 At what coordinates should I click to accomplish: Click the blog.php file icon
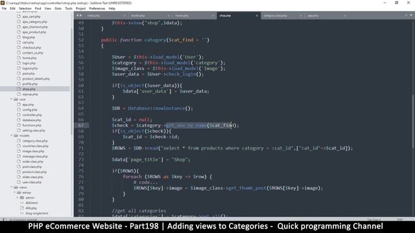[x=19, y=38]
